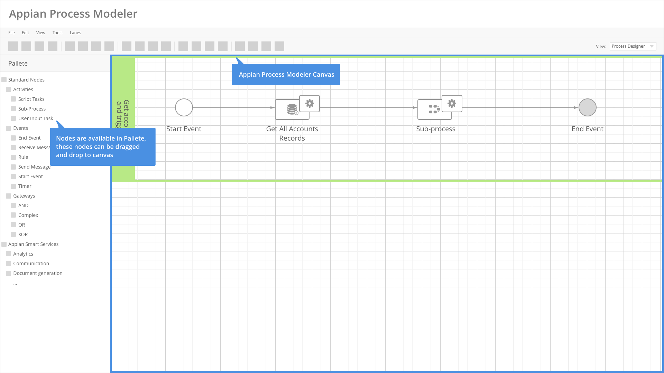The height and width of the screenshot is (373, 664).
Task: Select User Input Task in palette
Action: pyautogui.click(x=36, y=118)
